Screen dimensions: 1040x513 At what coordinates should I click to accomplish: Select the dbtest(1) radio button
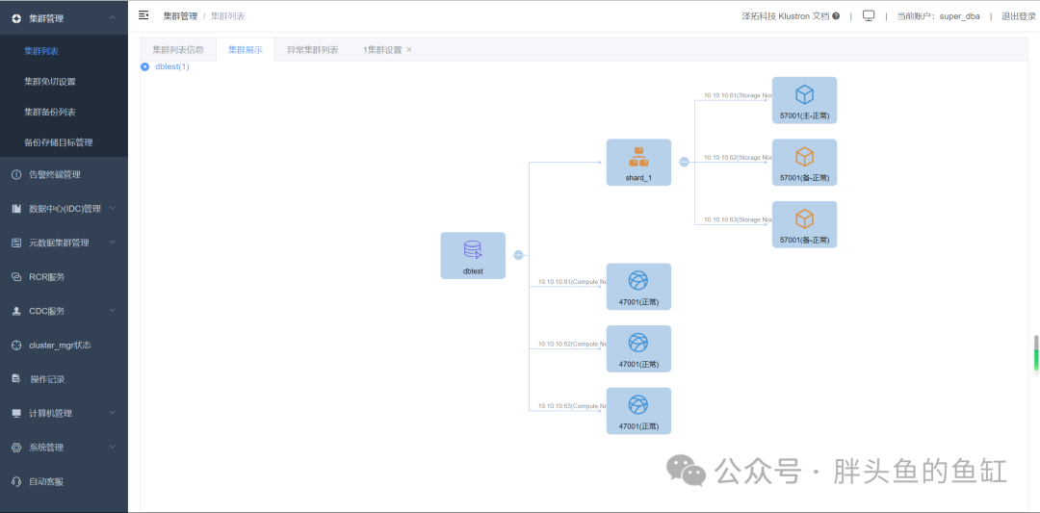[144, 67]
